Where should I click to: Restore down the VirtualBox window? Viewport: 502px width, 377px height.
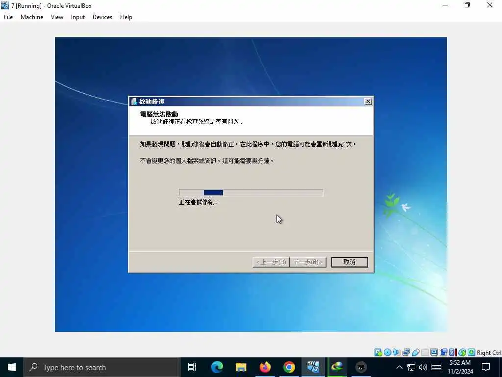point(467,5)
